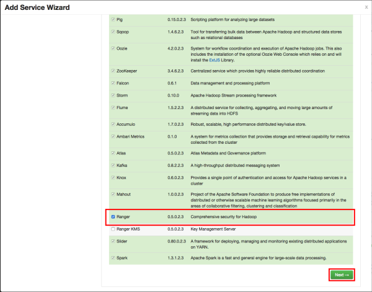Toggle the Pig service checkbox
The width and height of the screenshot is (372, 292).
pos(113,19)
